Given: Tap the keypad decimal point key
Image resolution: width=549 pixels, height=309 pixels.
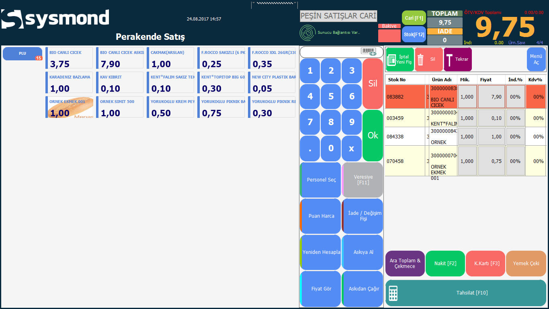Looking at the screenshot, I should coord(310,148).
